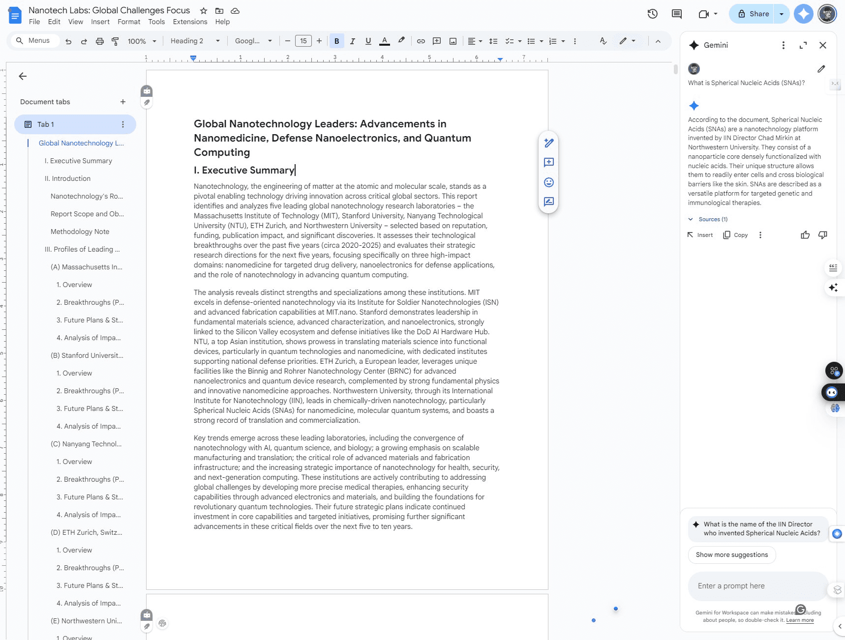Click the Share button

[x=752, y=14]
